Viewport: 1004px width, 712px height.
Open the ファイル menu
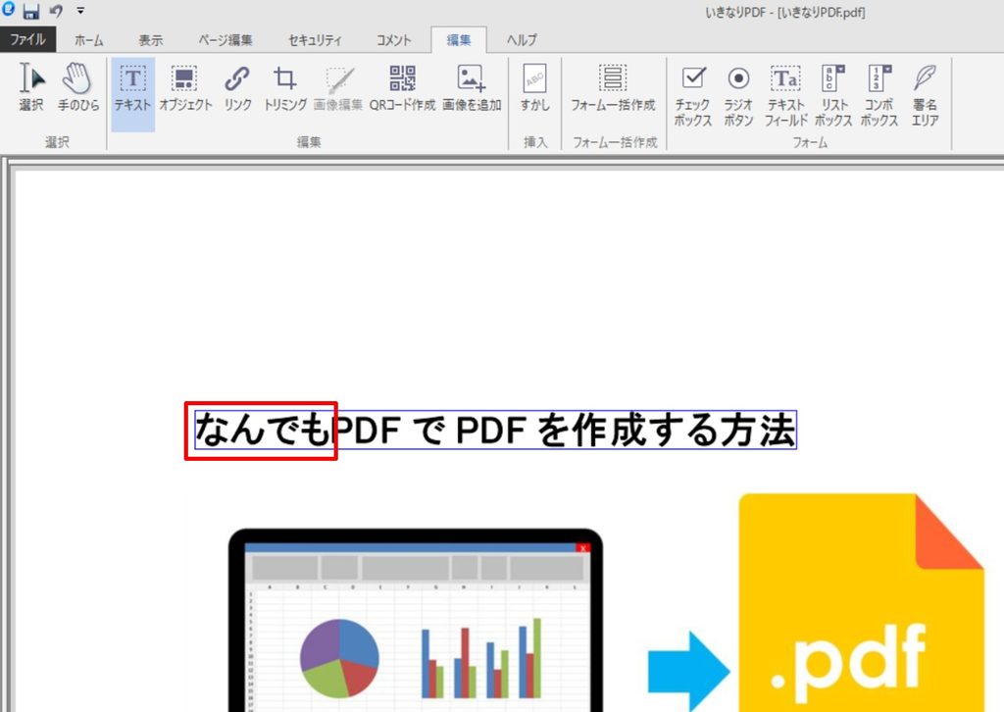point(27,39)
